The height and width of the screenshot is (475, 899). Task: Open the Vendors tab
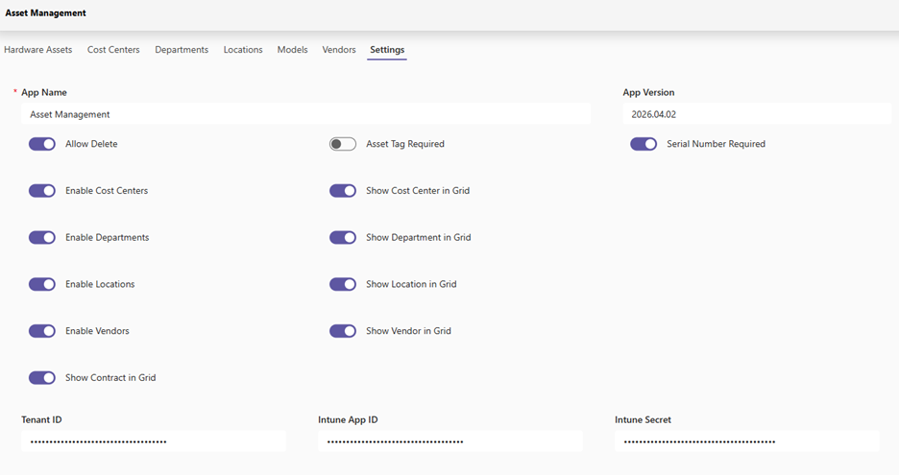pyautogui.click(x=339, y=50)
